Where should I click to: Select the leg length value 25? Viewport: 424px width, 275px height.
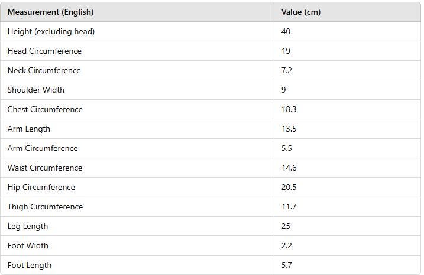click(x=286, y=226)
